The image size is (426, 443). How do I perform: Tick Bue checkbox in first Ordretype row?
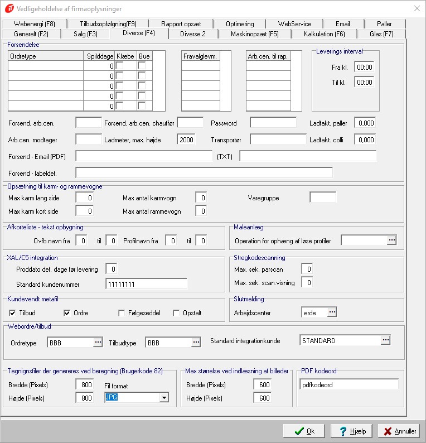click(142, 65)
